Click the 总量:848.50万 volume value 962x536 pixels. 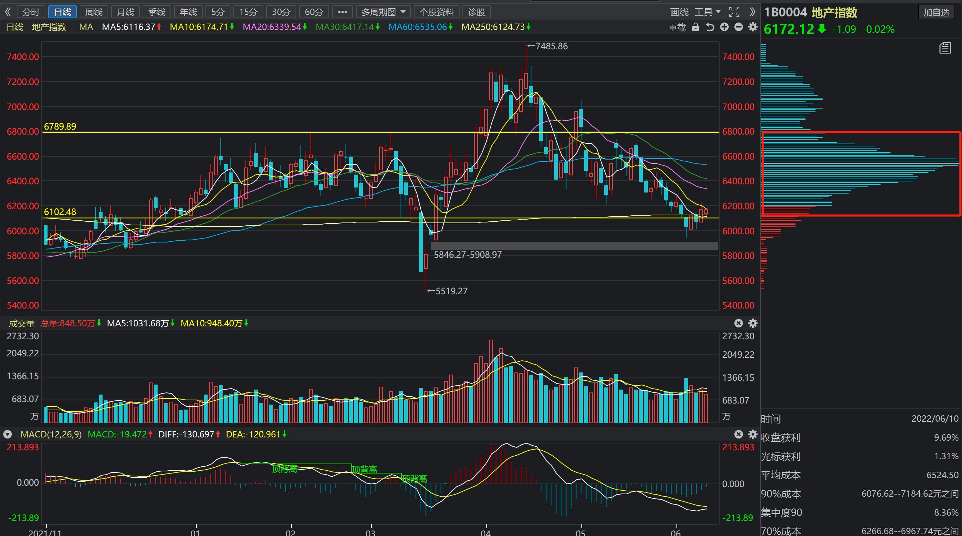click(x=68, y=323)
